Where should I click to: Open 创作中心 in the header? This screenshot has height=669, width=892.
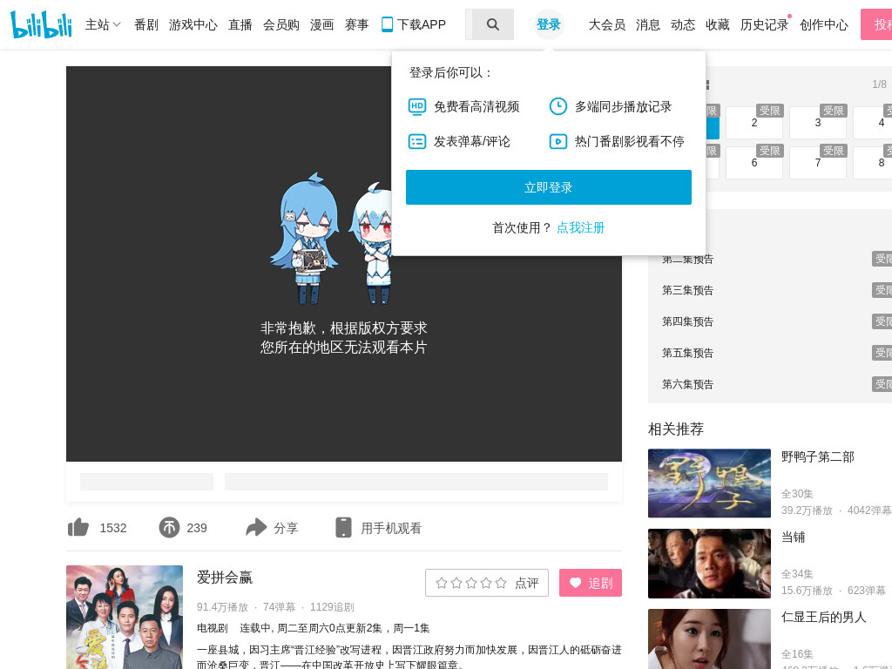click(824, 24)
